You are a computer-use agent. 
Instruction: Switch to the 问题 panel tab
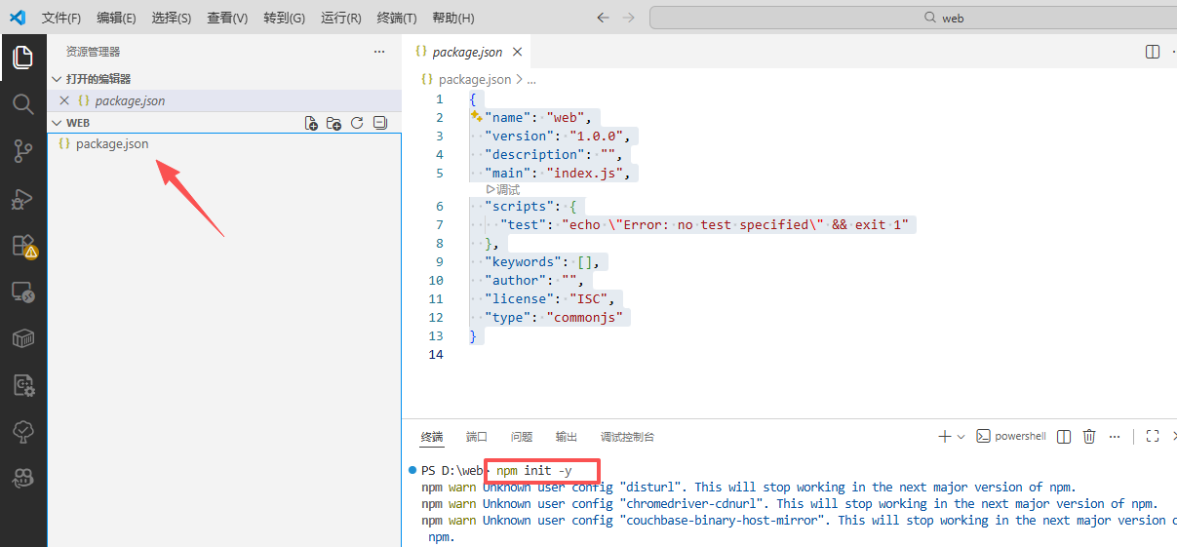pyautogui.click(x=522, y=437)
